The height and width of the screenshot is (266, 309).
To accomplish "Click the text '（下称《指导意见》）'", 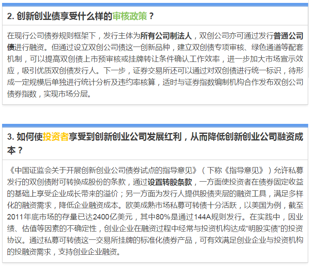I will click(236, 170).
